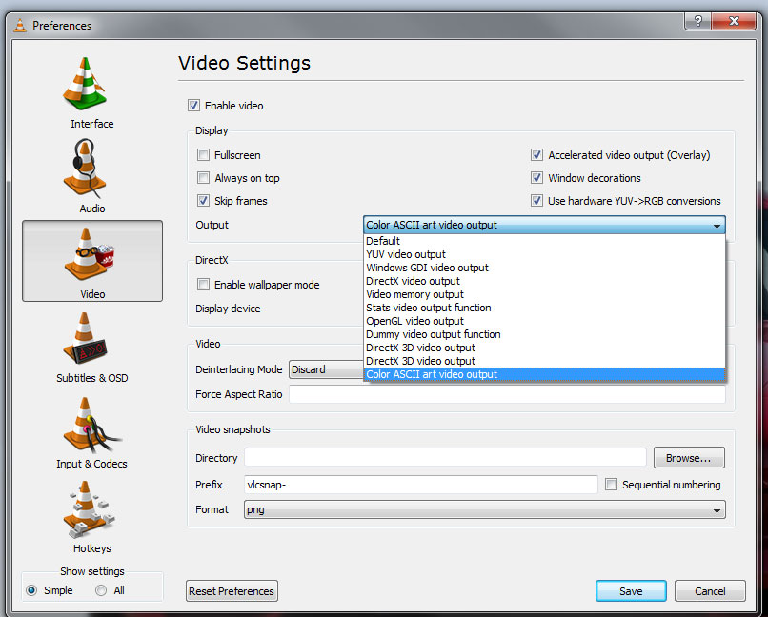Enable wallpaper mode checkbox
The image size is (768, 617).
[203, 285]
